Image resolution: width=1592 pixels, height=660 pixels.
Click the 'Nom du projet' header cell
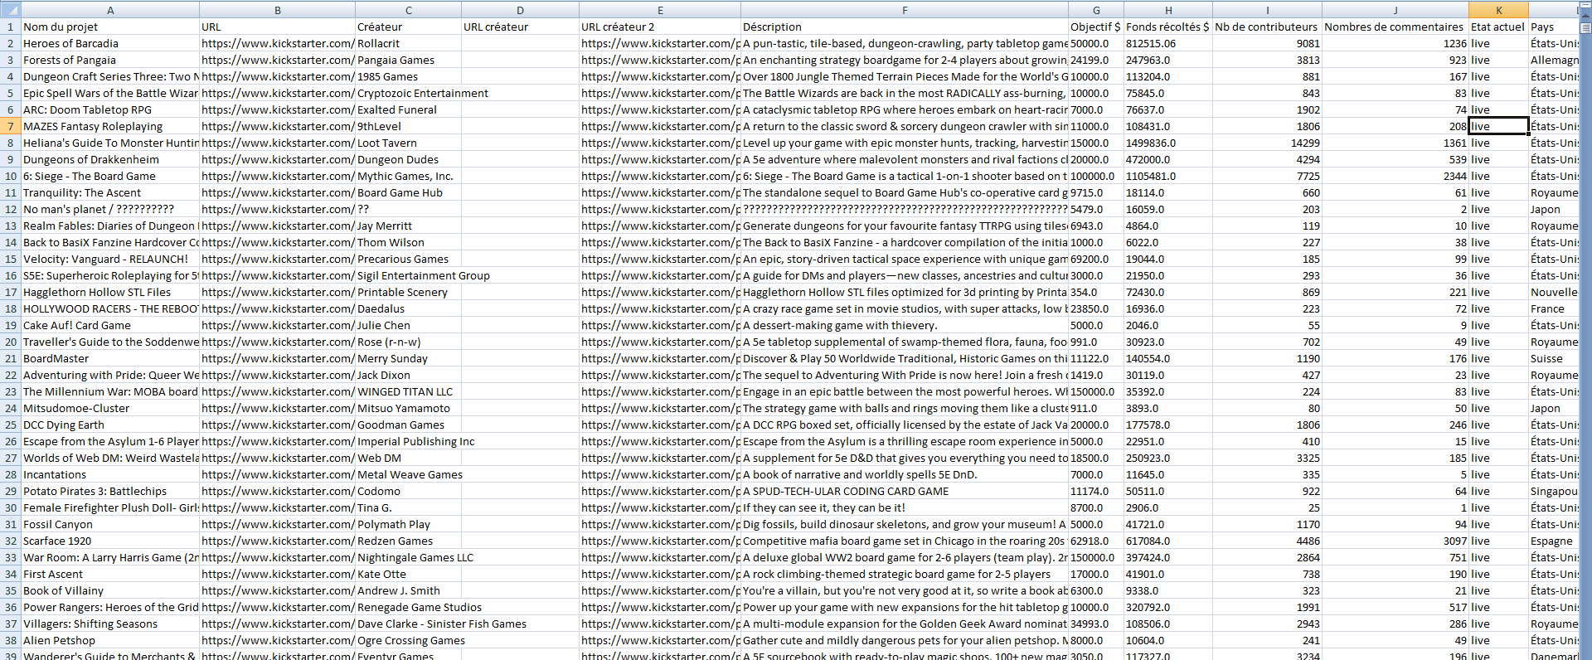pyautogui.click(x=110, y=27)
